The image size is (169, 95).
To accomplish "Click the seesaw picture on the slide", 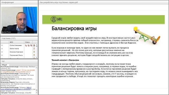I will (147, 35).
